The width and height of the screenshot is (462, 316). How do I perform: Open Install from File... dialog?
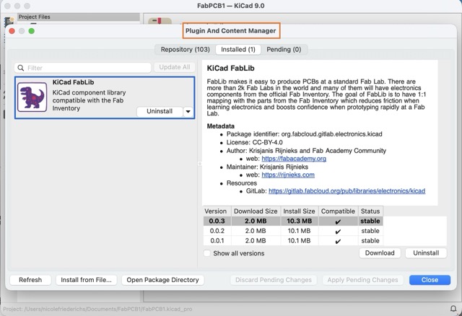click(87, 280)
